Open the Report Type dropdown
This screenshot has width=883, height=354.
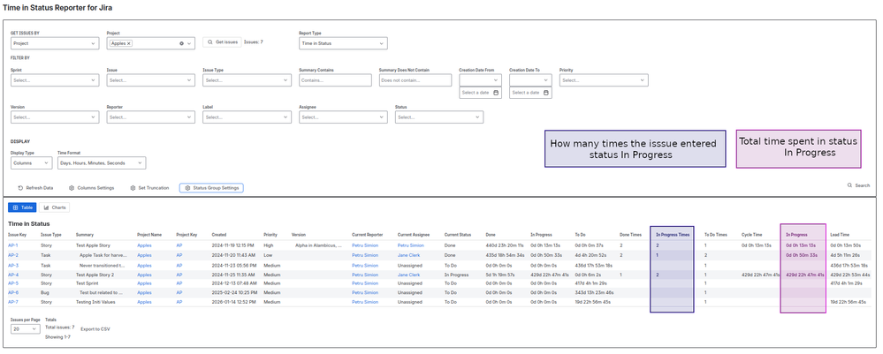click(x=343, y=43)
